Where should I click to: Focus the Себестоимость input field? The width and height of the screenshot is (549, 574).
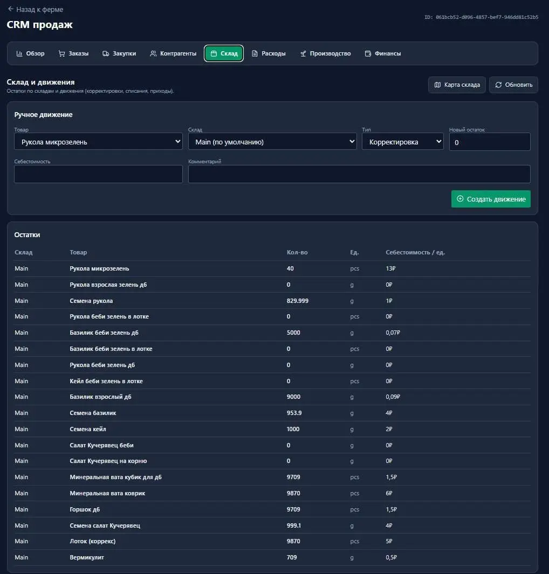[98, 174]
